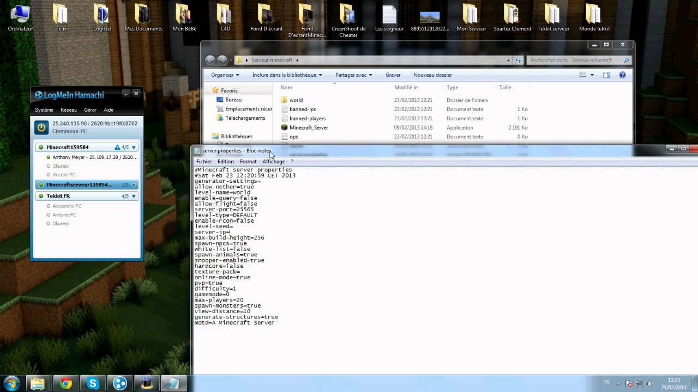Open Favoris in Explorer sidebar

[229, 91]
